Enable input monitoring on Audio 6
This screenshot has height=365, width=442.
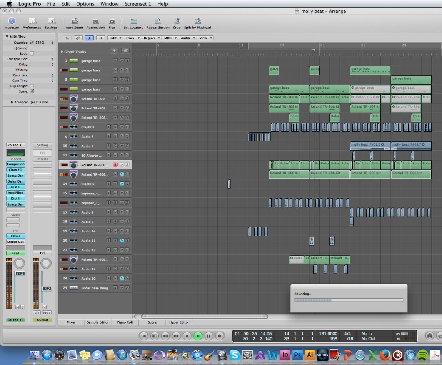[108, 136]
